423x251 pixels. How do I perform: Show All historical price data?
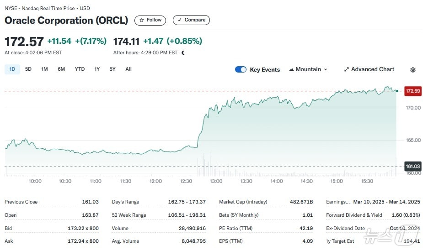[x=129, y=69]
